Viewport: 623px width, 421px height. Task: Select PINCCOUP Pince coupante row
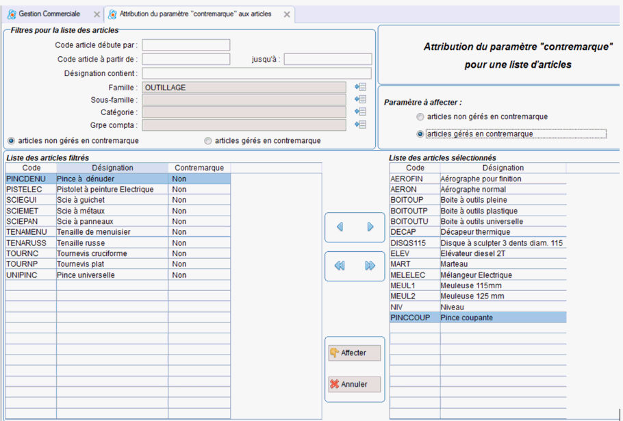click(x=478, y=318)
